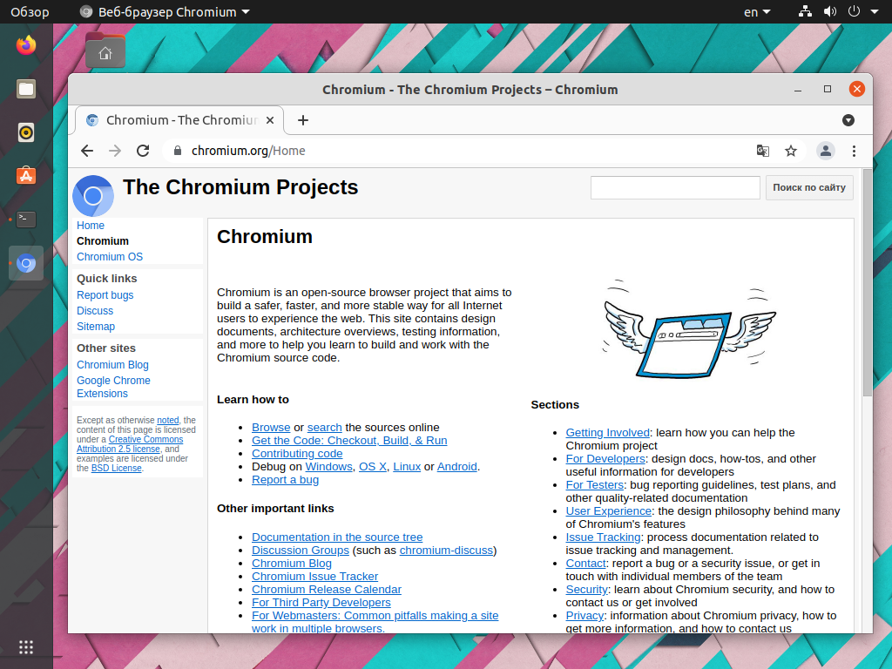The height and width of the screenshot is (669, 892).
Task: Open the Contact section link
Action: (x=585, y=564)
